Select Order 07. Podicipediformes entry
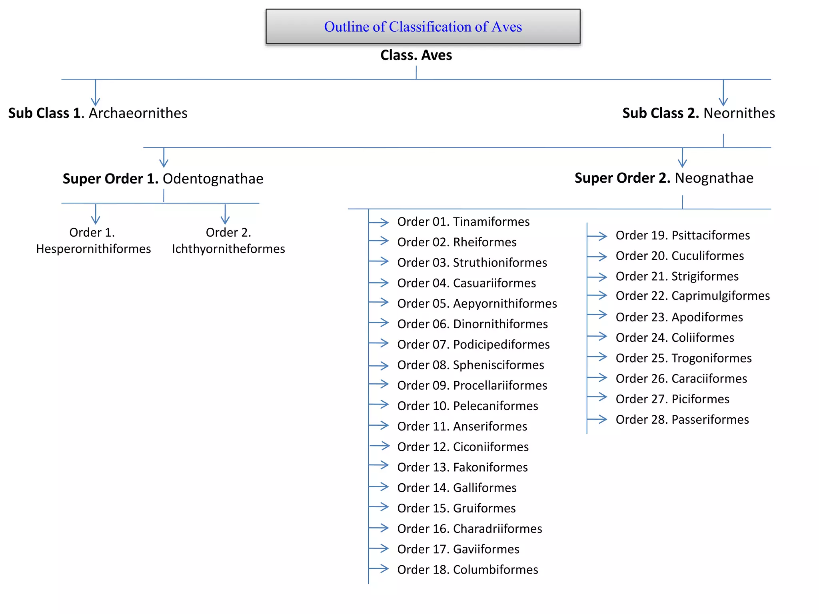 click(473, 345)
